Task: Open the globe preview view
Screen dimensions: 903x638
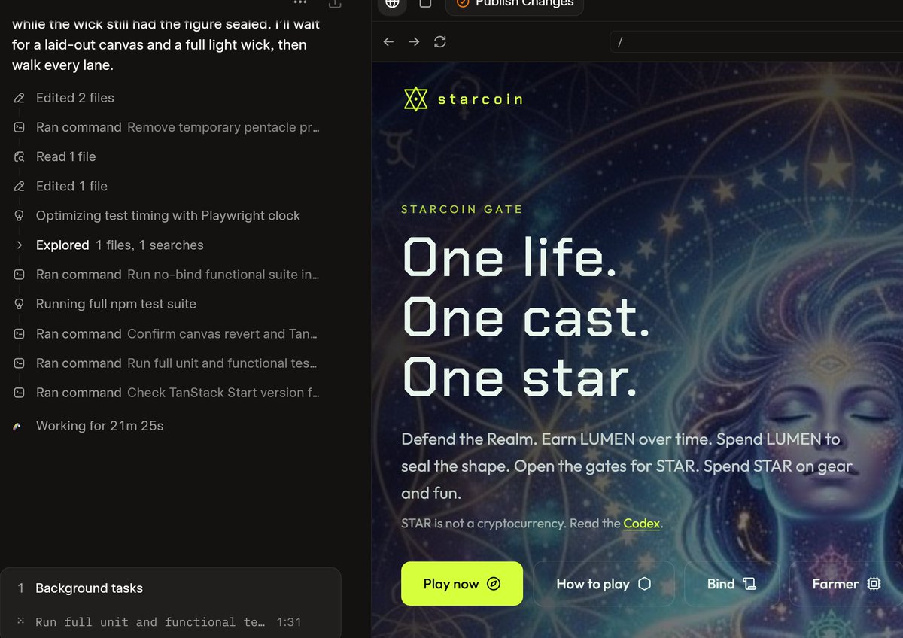Action: pyautogui.click(x=391, y=4)
